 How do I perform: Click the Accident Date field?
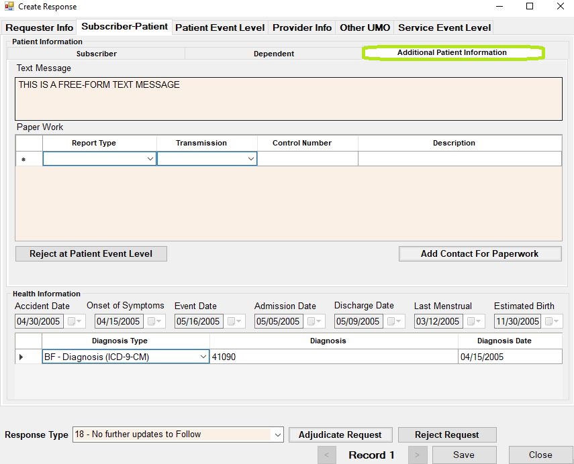[38, 321]
